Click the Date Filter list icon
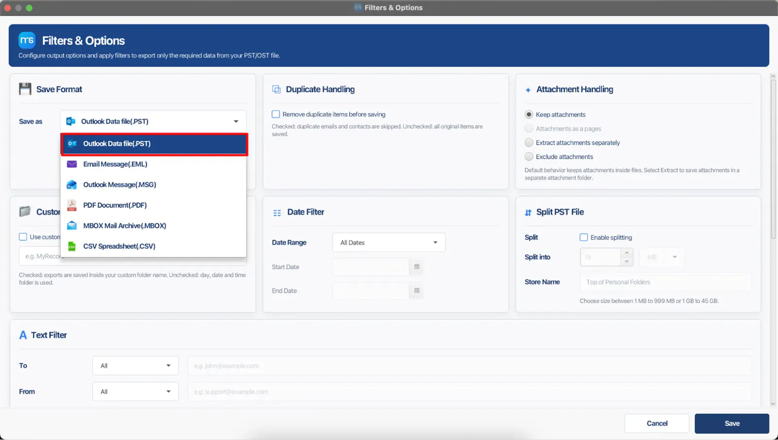Viewport: 778px width, 440px height. (277, 213)
